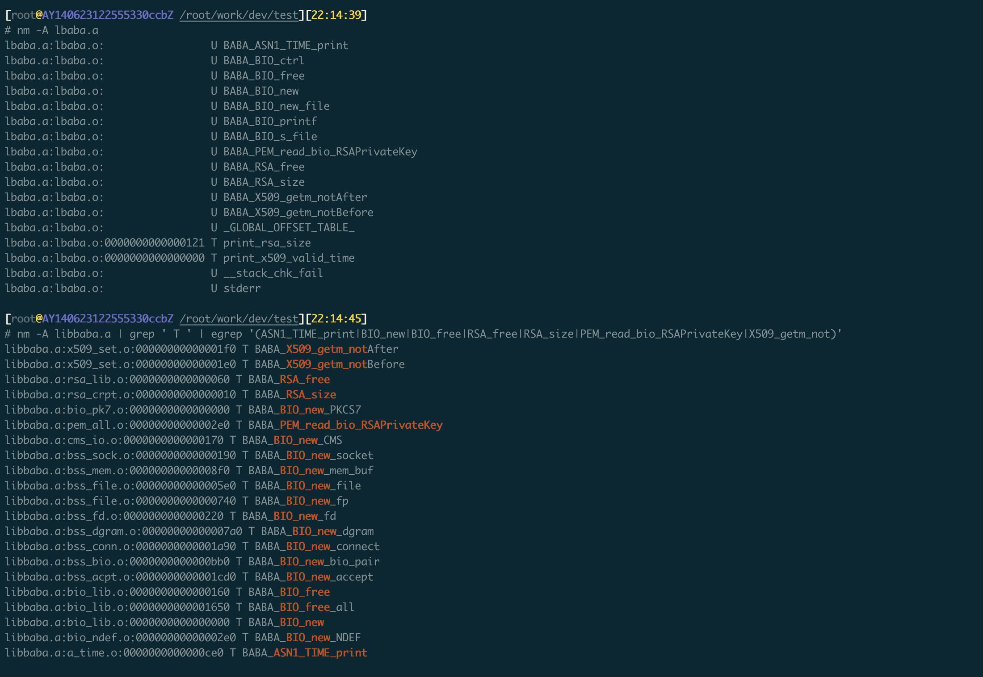Click the hostname in the first prompt
Screen dimensions: 983x677
tap(108, 15)
